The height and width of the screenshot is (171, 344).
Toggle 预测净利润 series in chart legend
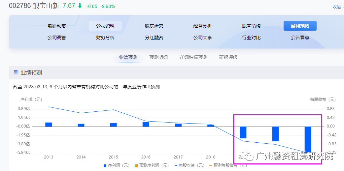[x=152, y=165]
